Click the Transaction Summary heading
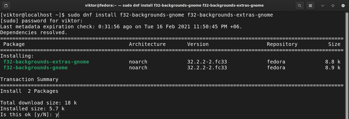 point(29,79)
